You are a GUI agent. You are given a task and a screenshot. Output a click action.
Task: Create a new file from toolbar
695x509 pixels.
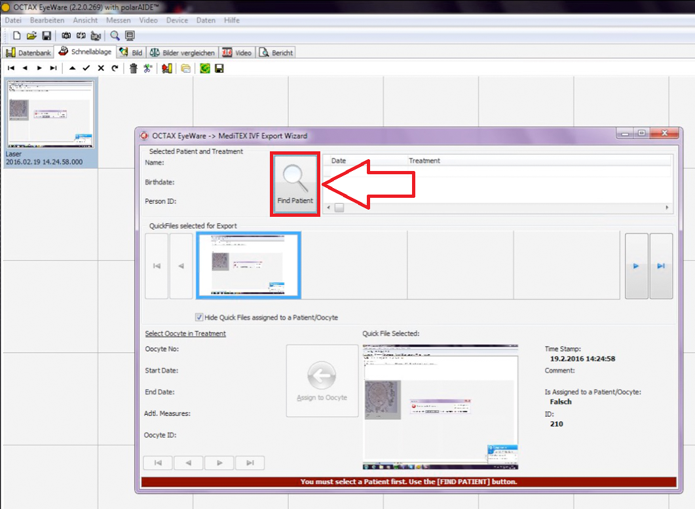17,35
